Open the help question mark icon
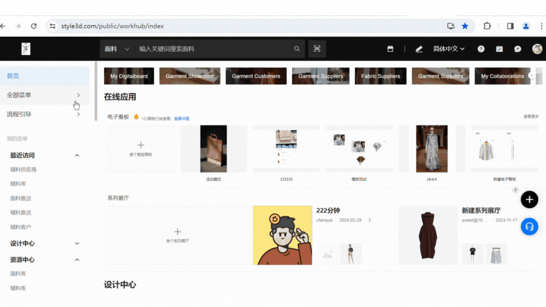 (481, 49)
